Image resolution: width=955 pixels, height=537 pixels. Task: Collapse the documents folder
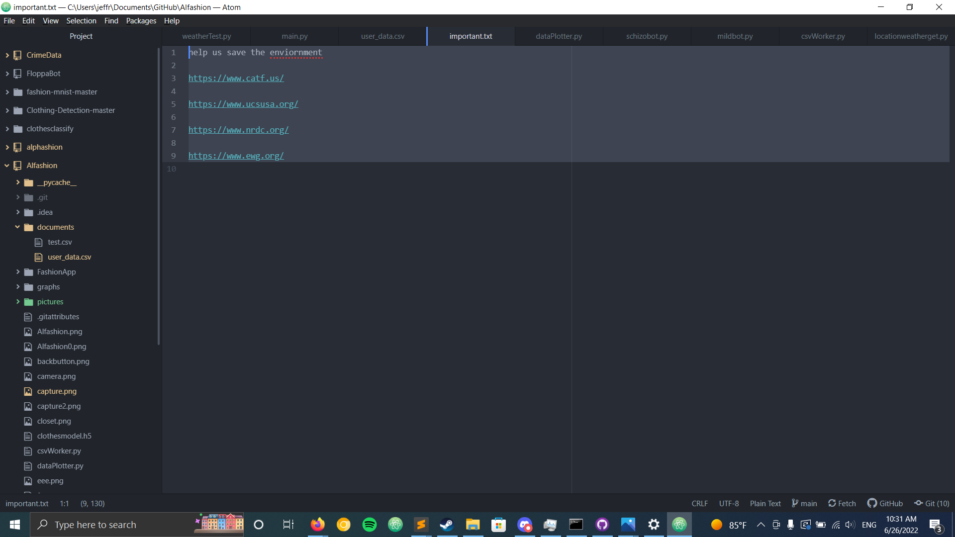[17, 227]
